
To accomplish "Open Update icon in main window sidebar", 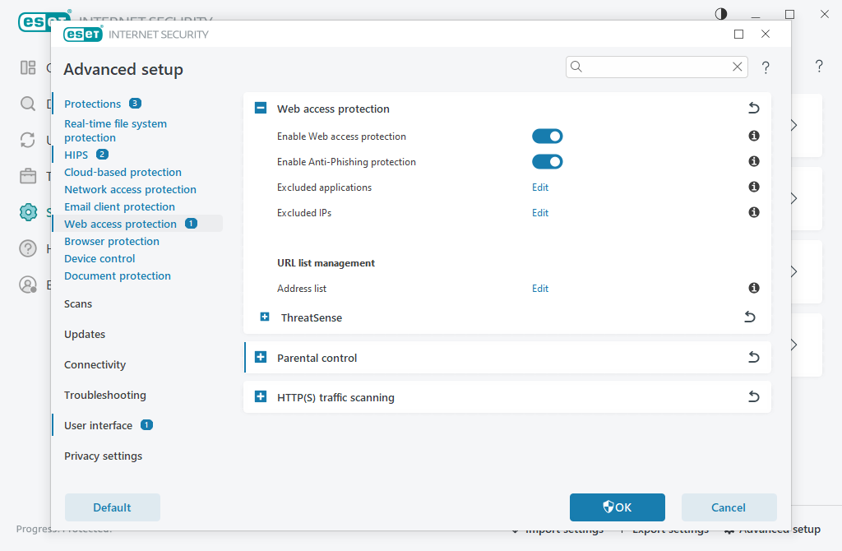I will point(28,140).
